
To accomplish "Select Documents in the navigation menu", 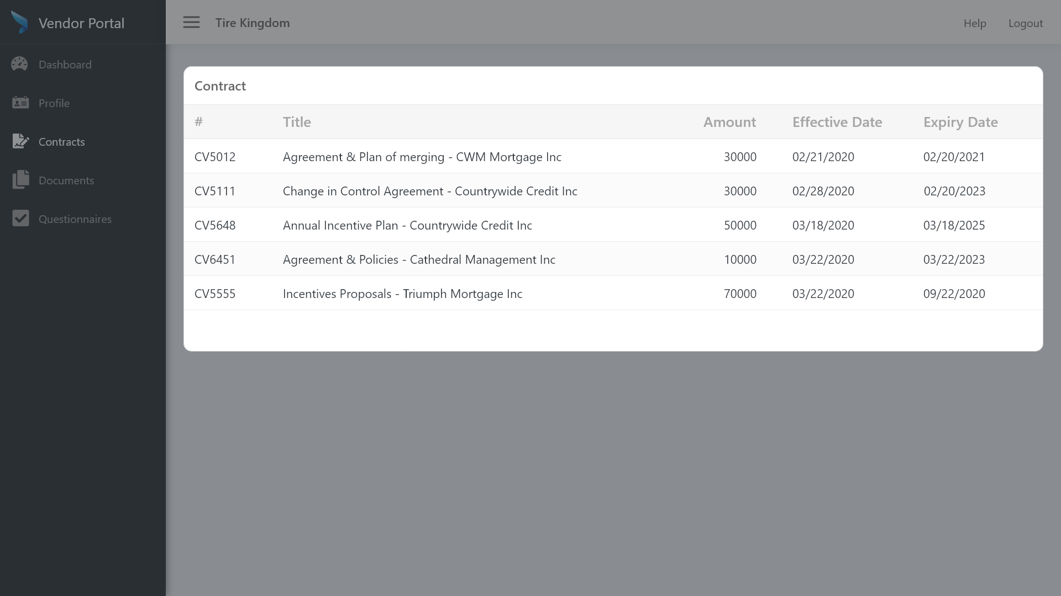I will tap(66, 180).
